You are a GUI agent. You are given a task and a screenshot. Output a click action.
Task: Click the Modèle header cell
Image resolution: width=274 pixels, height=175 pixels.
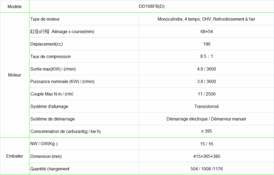[x=15, y=7]
